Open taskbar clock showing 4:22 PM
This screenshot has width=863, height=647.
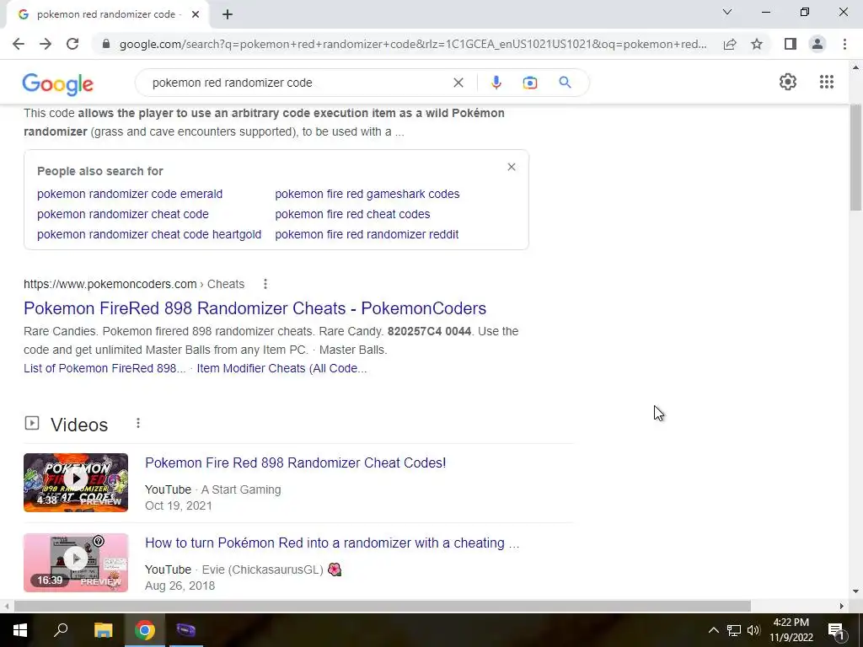[791, 630]
